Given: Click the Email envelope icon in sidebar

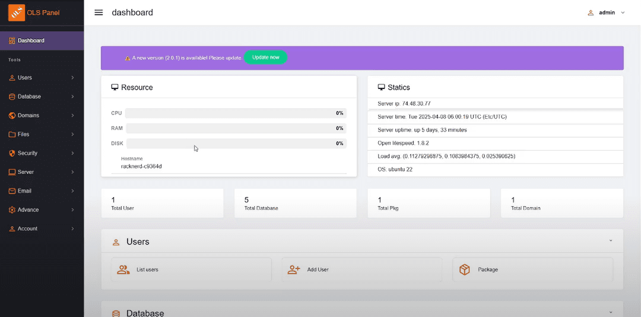Looking at the screenshot, I should [x=12, y=191].
